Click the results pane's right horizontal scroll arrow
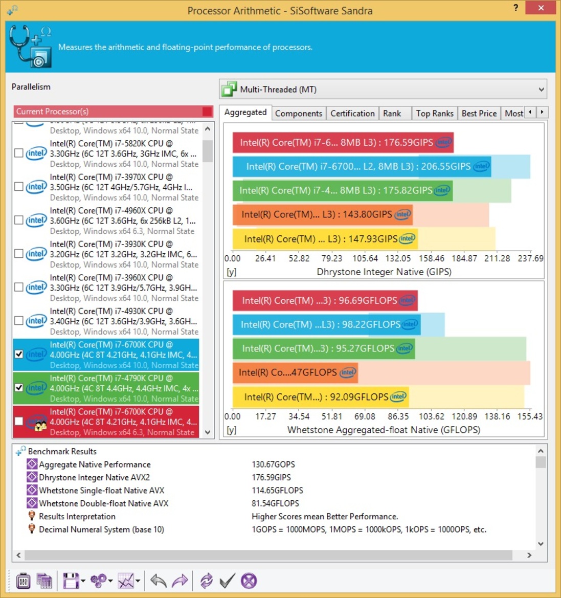This screenshot has height=598, width=561. [529, 556]
